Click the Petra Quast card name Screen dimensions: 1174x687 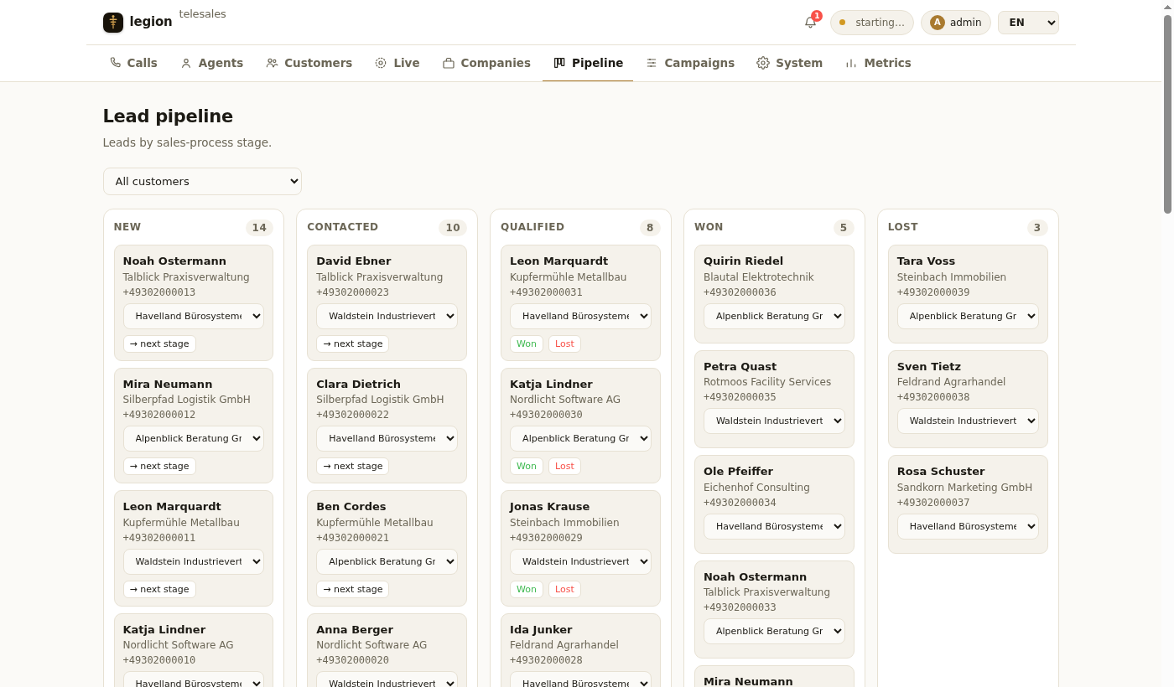[x=740, y=366]
